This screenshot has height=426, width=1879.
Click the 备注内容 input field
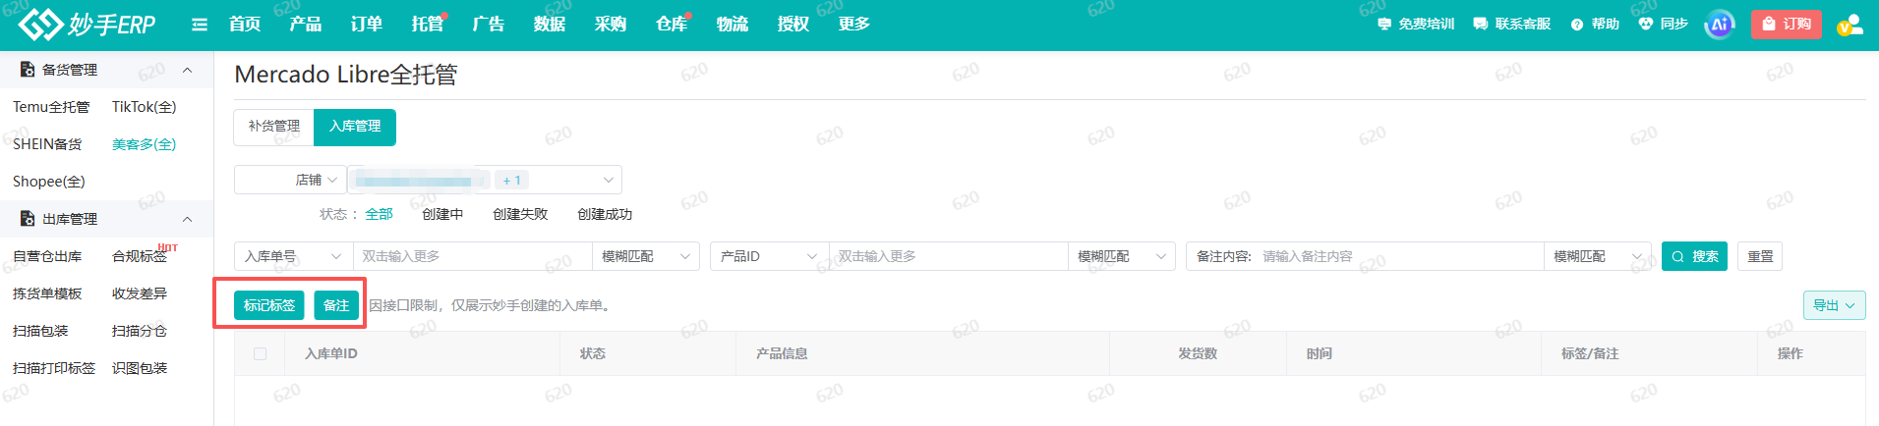(1400, 256)
